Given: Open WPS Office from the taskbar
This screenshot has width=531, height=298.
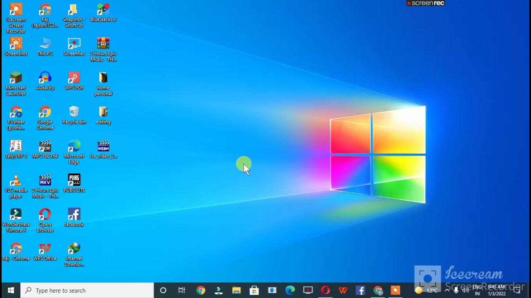Looking at the screenshot, I should click(343, 291).
